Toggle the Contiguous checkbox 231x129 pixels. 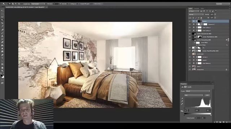tap(69, 4)
